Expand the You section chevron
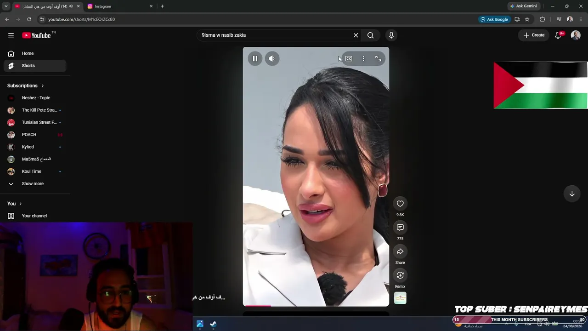This screenshot has height=331, width=588. (20, 204)
